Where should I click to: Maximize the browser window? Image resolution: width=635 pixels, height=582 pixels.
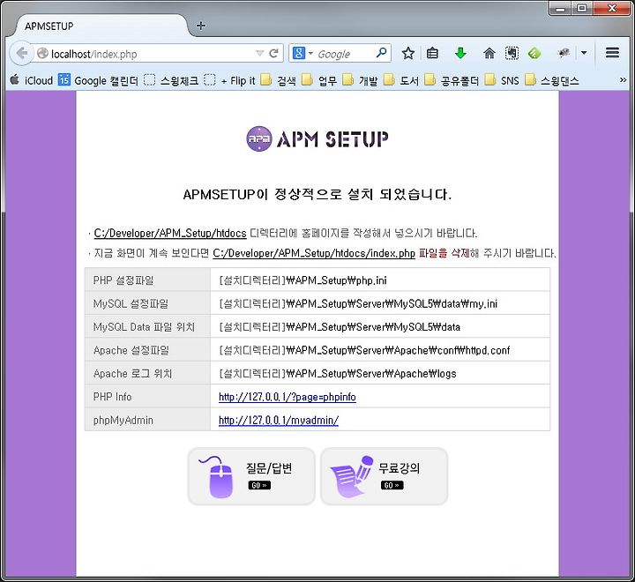[x=581, y=8]
